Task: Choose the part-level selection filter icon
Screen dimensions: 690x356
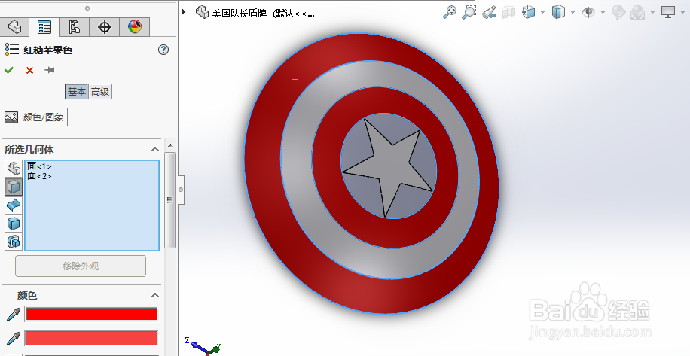Action: pyautogui.click(x=14, y=168)
